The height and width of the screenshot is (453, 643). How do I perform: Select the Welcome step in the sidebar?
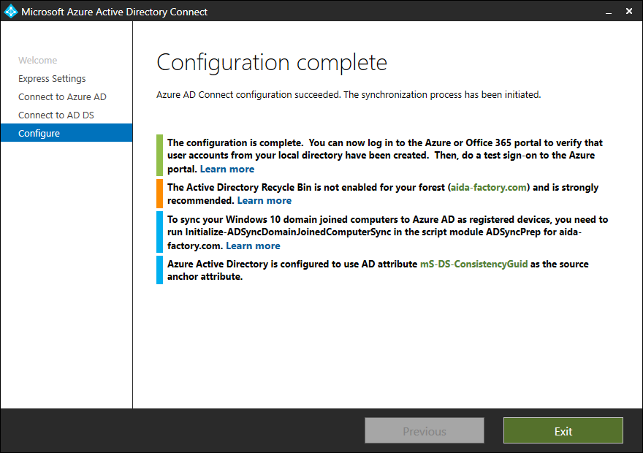(38, 60)
